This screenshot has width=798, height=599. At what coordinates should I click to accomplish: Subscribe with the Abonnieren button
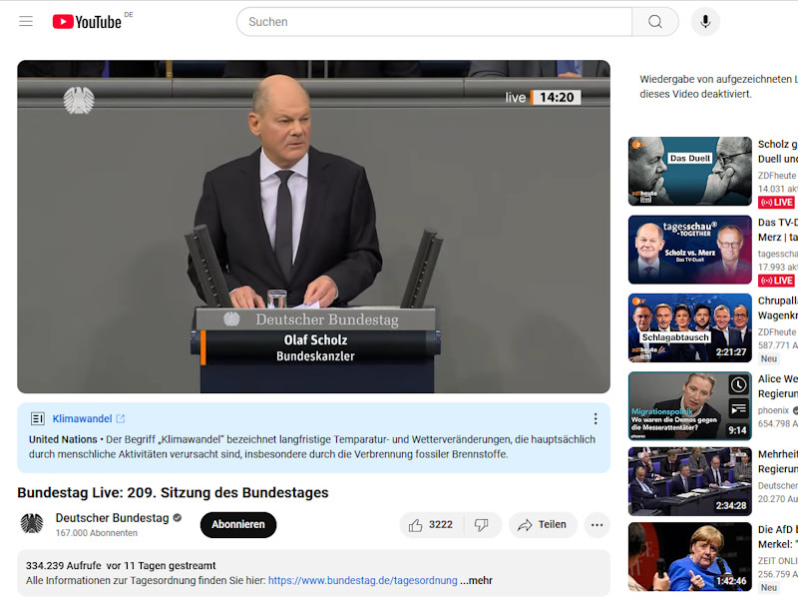coord(238,525)
